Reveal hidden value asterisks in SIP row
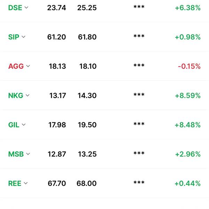Screen dimensions: 209x209 [x=139, y=36]
